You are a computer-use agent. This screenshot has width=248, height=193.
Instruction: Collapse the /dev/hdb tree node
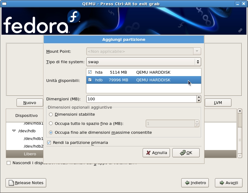click(14, 131)
